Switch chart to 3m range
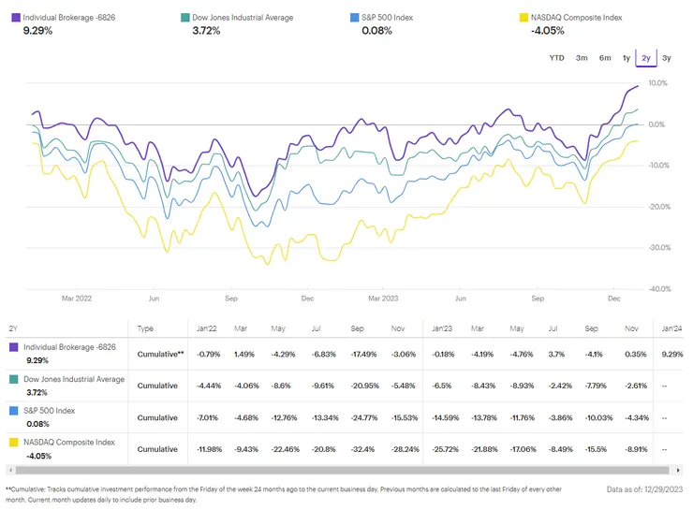693x510 pixels. coord(582,58)
